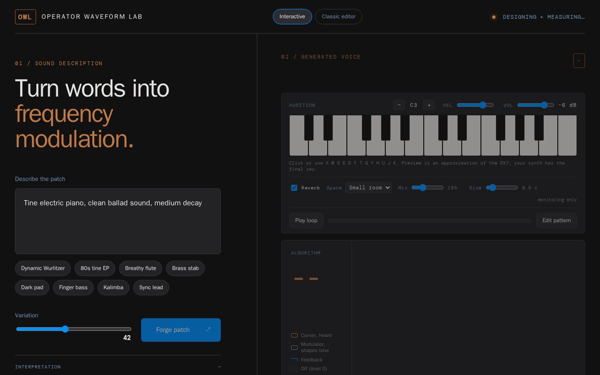
Task: Choose the Finger bass preset chip
Action: point(73,287)
